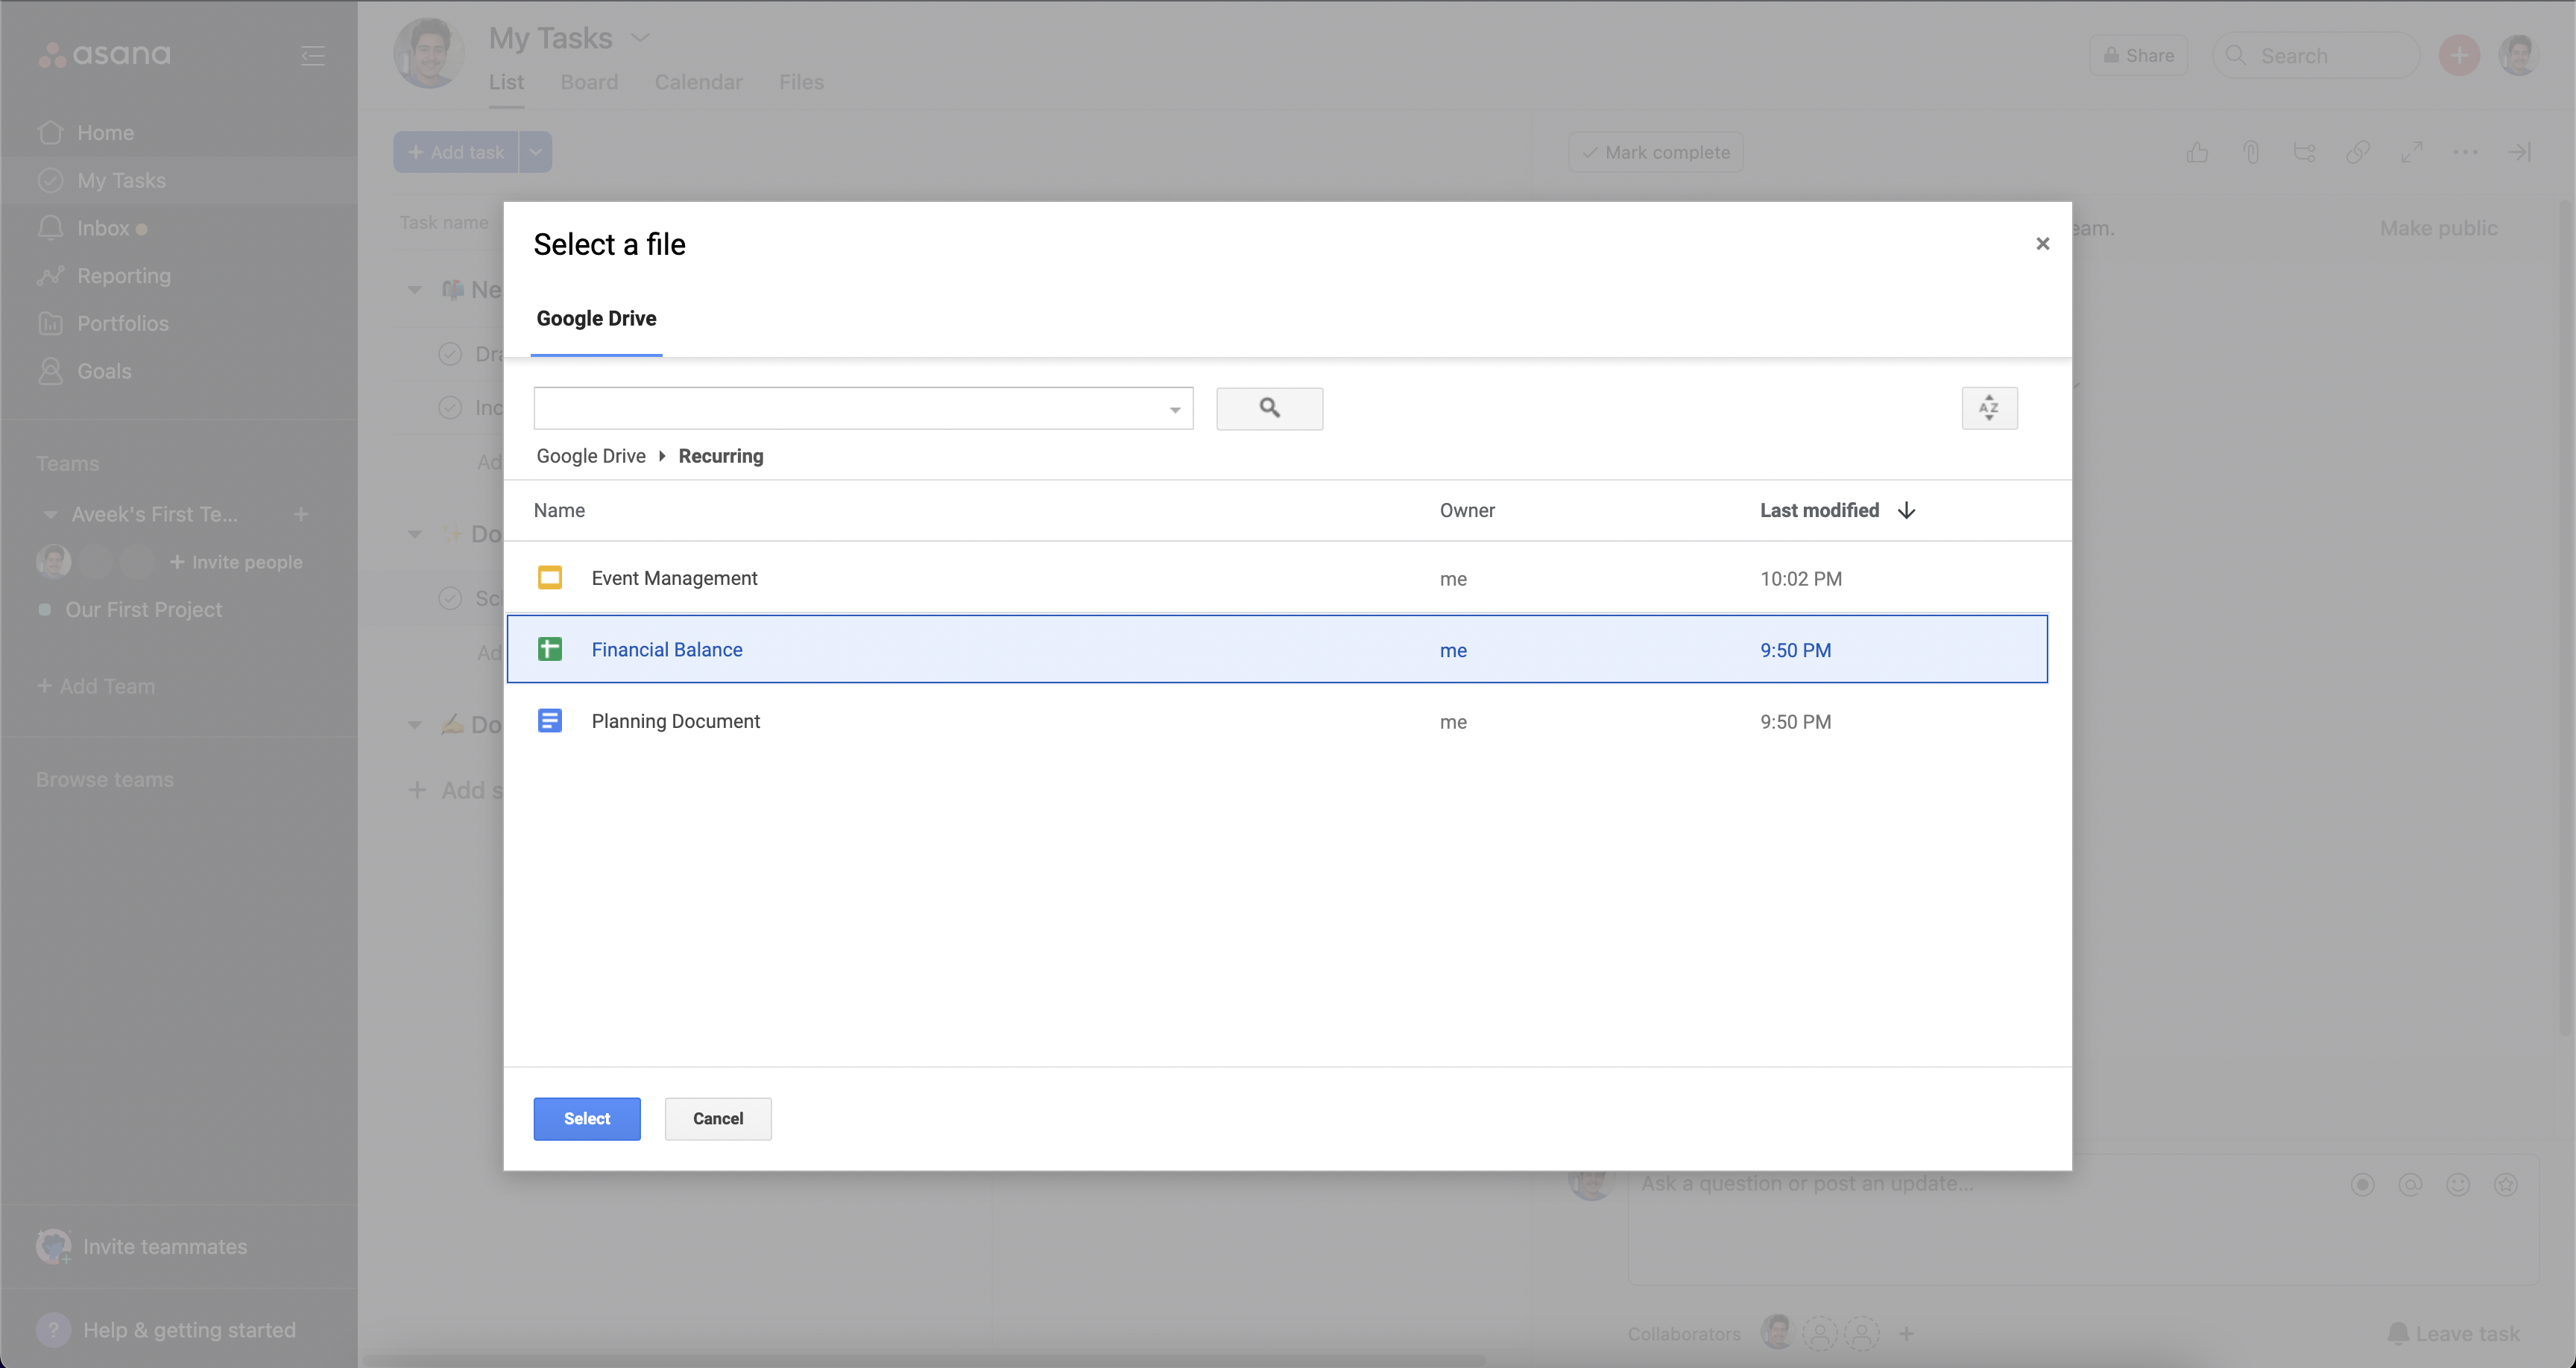Image resolution: width=2576 pixels, height=1368 pixels.
Task: Click the Google Drive breadcrumb link
Action: [590, 456]
